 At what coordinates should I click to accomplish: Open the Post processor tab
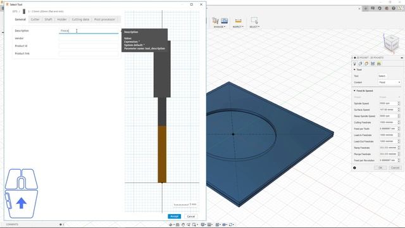(x=104, y=20)
